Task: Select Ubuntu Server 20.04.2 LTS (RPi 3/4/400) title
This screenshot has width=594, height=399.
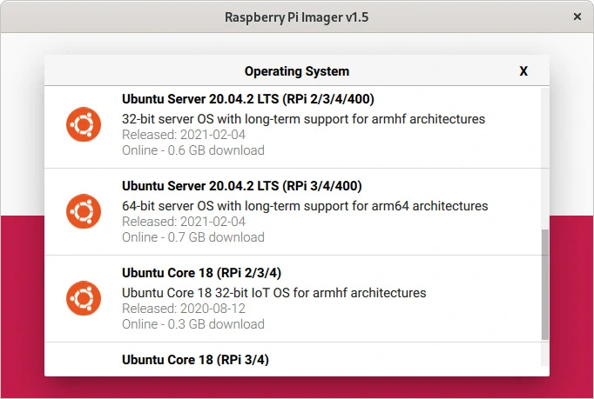Action: (241, 186)
